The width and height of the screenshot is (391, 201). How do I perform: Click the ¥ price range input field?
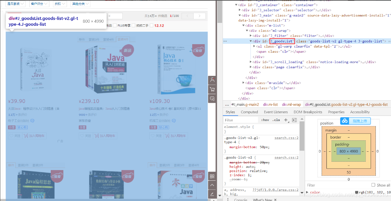click(115, 16)
